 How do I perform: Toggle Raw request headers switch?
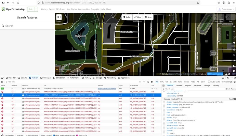tap(234, 99)
